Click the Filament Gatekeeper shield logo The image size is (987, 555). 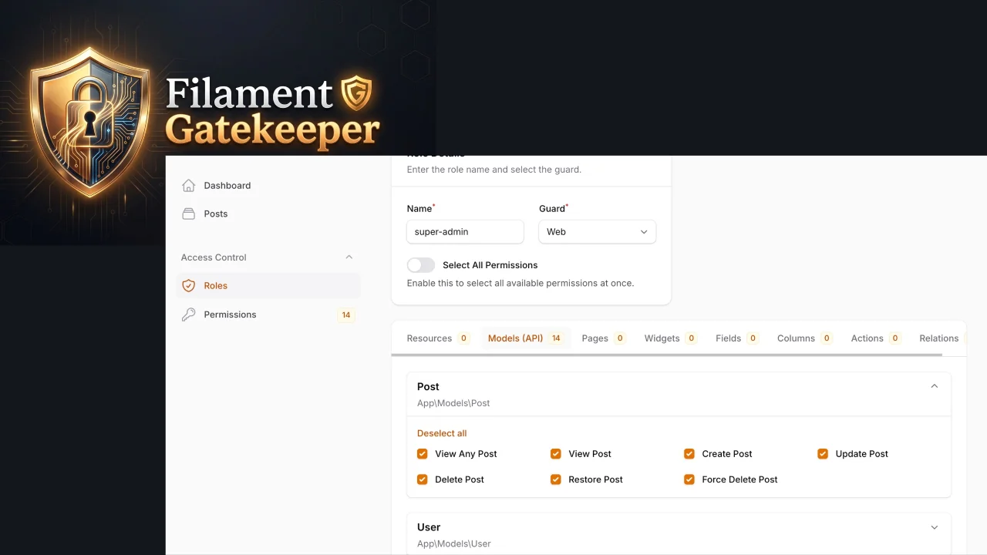89,123
